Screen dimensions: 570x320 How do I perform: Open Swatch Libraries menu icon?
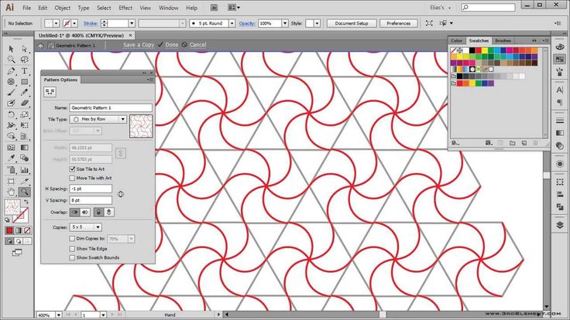coord(455,143)
